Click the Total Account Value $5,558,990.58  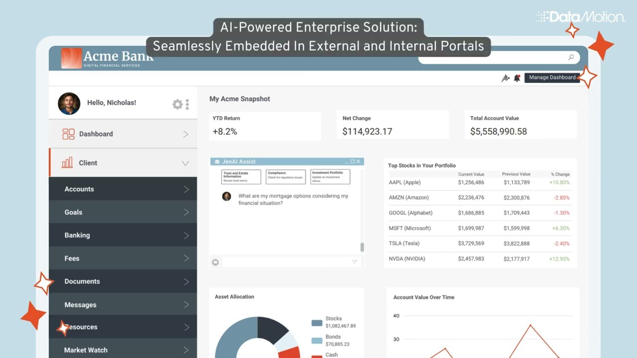499,132
